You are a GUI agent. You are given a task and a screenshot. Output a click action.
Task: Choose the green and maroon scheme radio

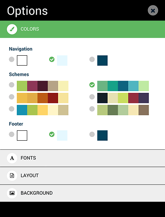pyautogui.click(x=12, y=85)
